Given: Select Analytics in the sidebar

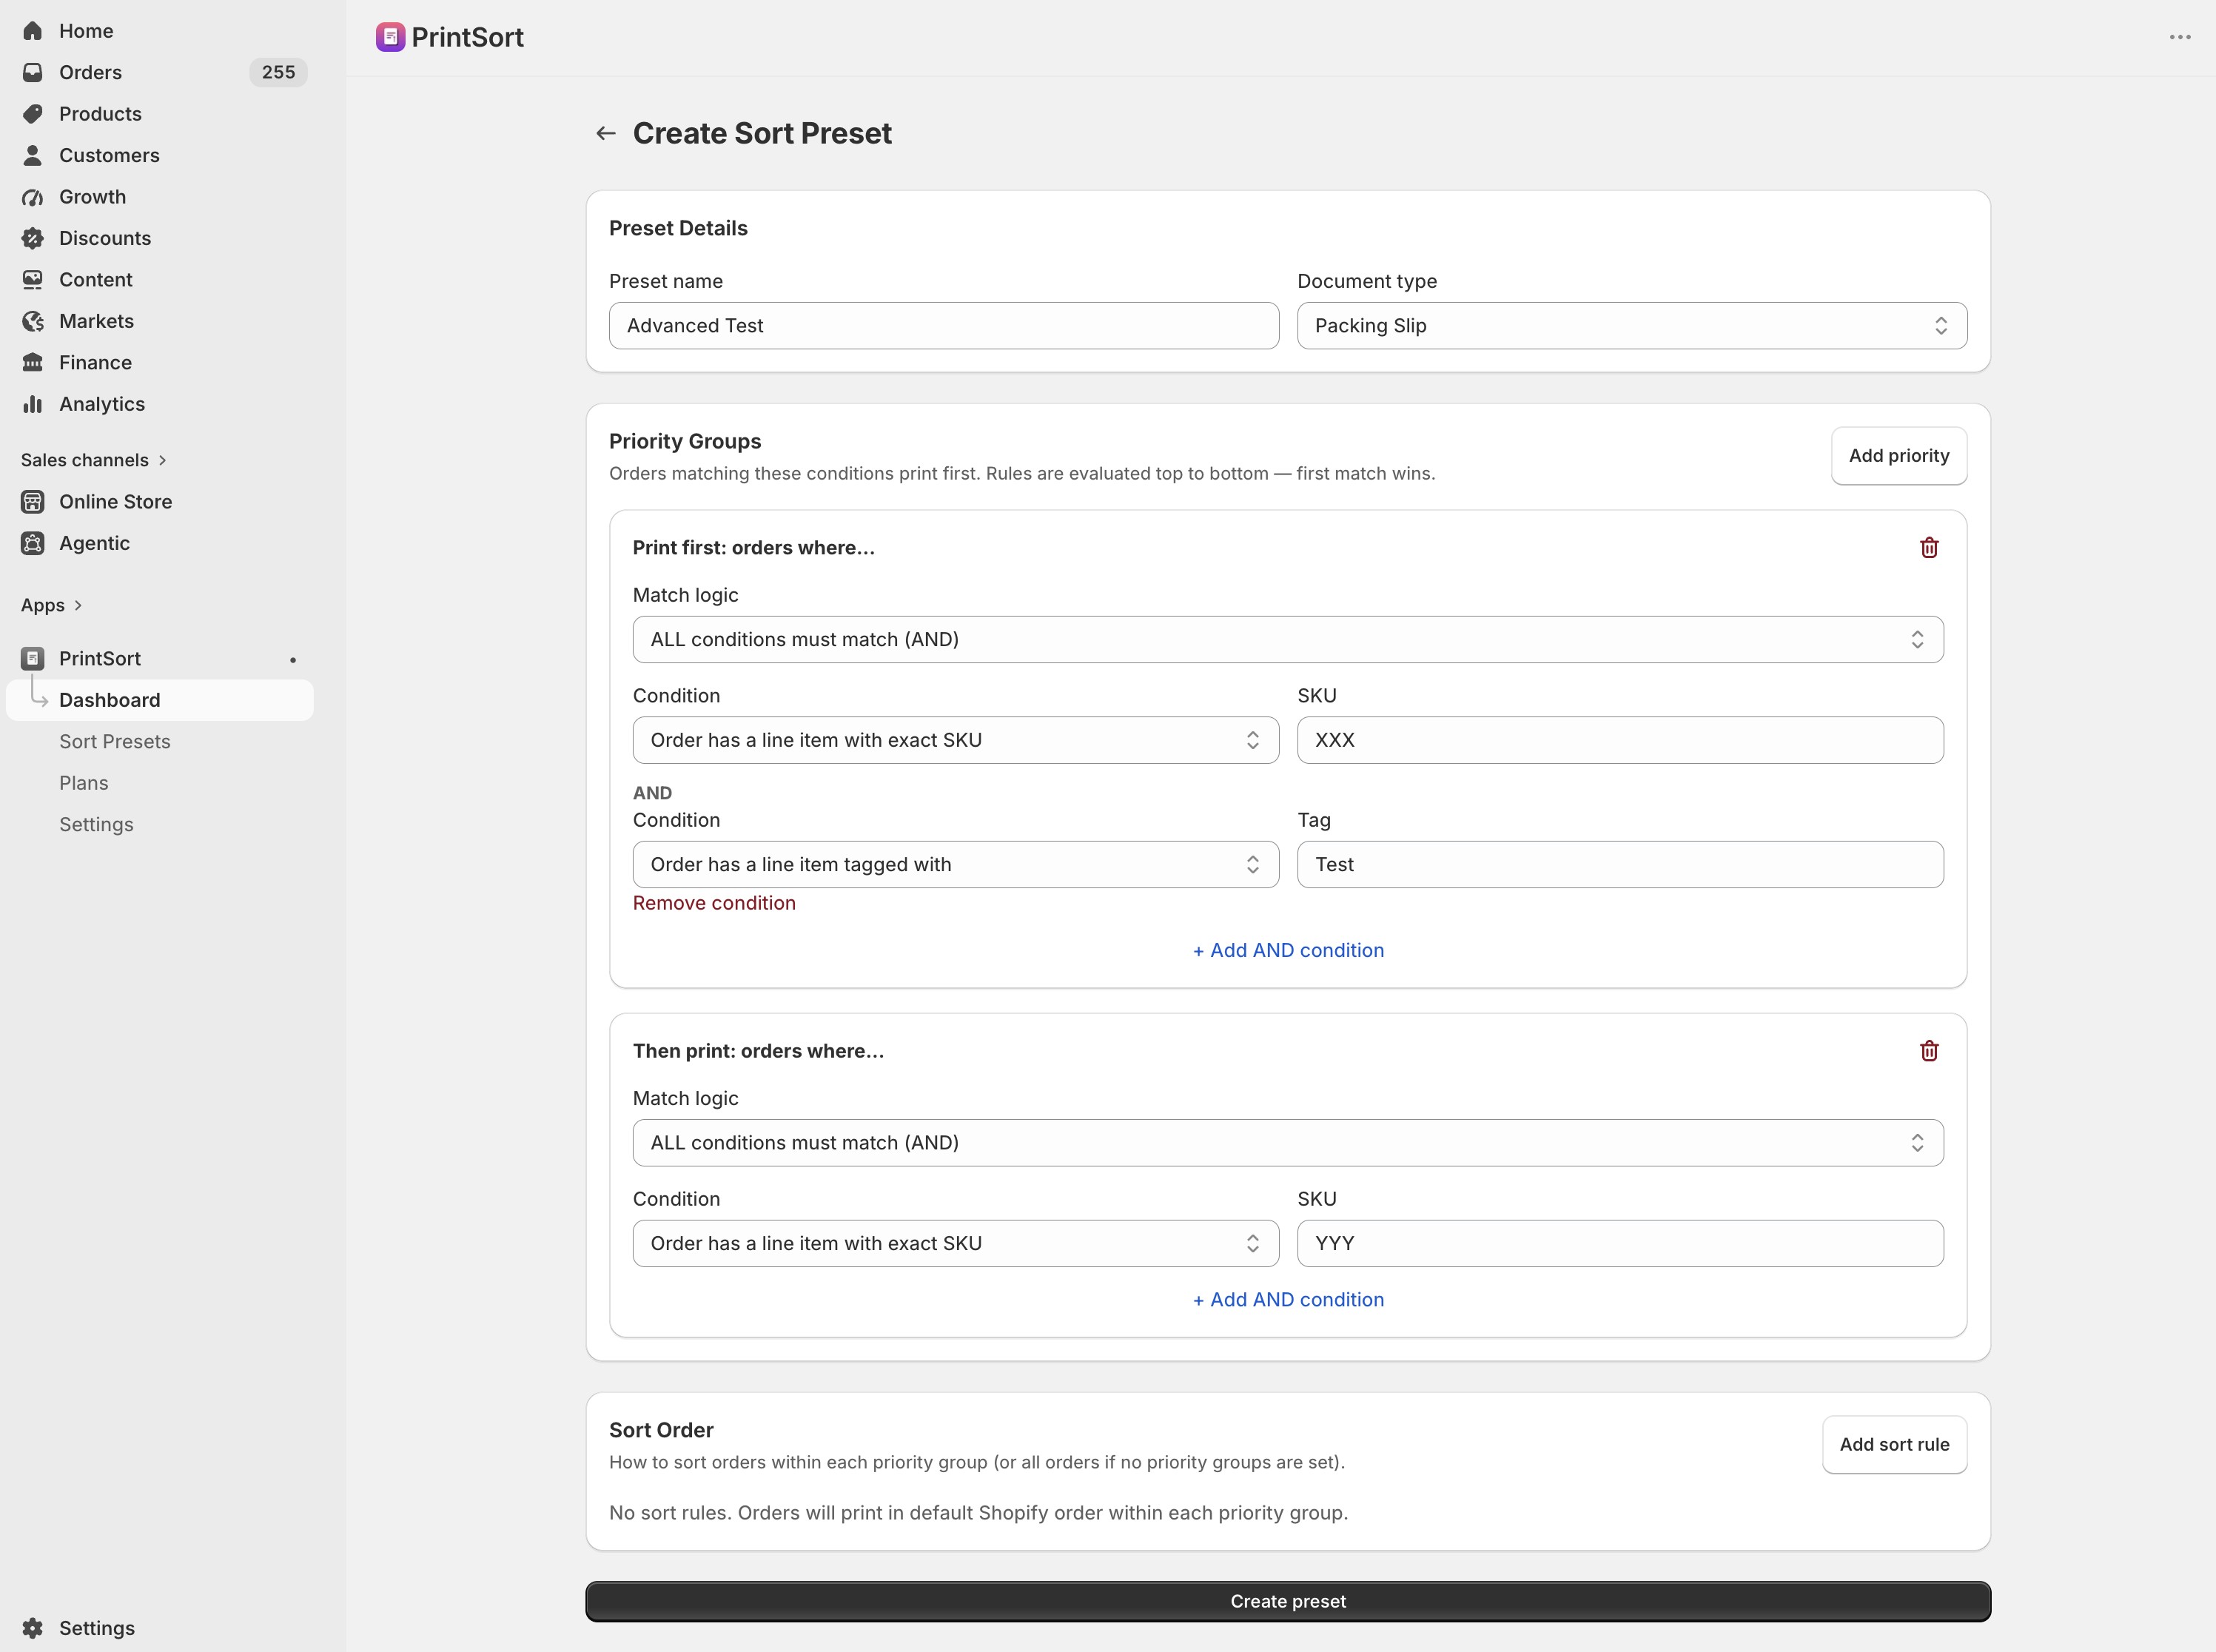Looking at the screenshot, I should (102, 404).
